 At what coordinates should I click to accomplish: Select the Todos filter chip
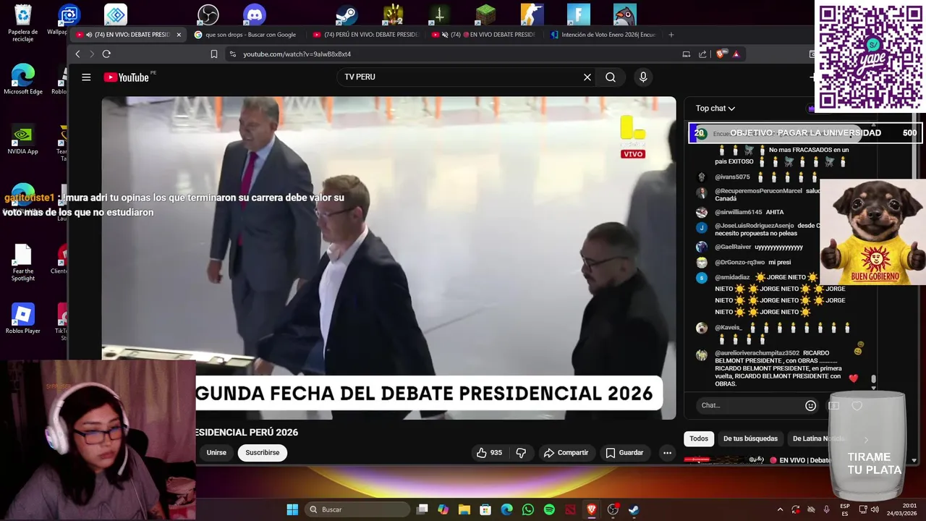tap(699, 439)
